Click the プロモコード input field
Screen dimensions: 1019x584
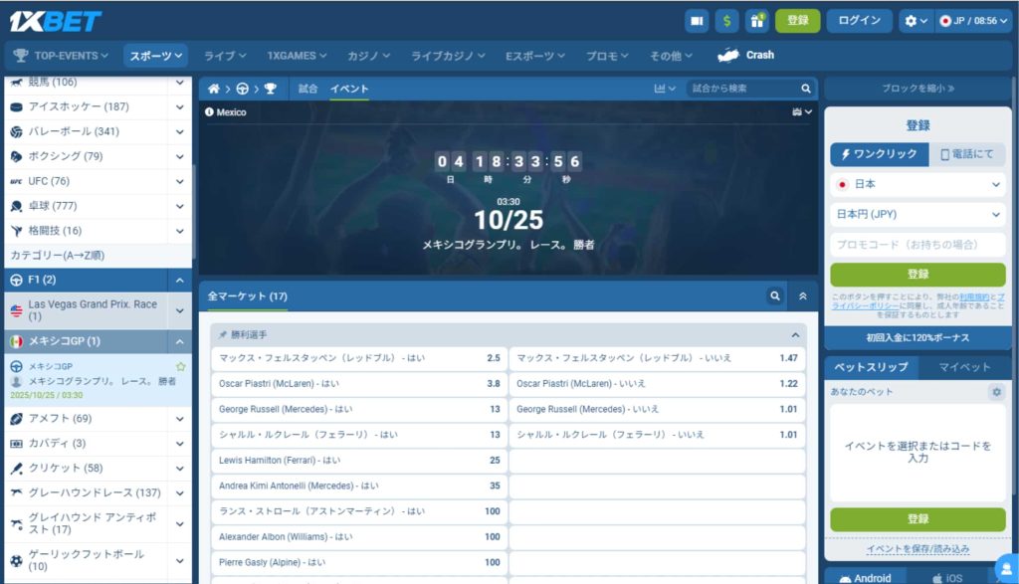(917, 245)
